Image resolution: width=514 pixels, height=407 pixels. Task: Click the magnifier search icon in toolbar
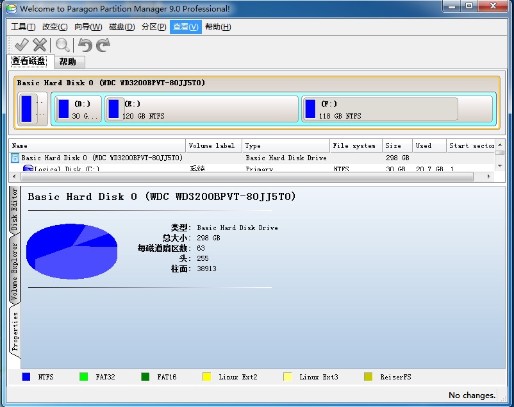[62, 45]
